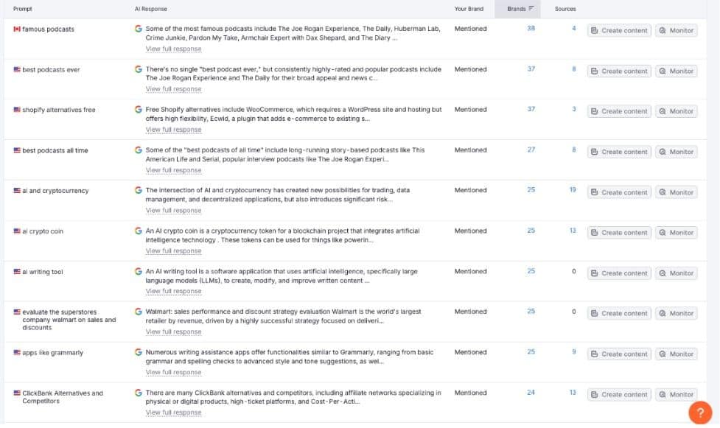View full response for famous podcasts
The image size is (720, 428).
pyautogui.click(x=174, y=49)
